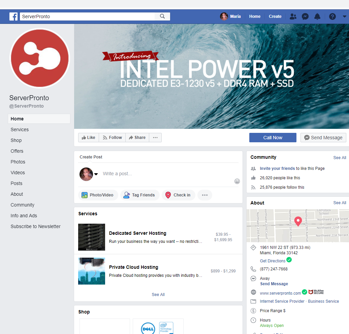Click the Tag Friends button
The image size is (349, 334).
[140, 195]
